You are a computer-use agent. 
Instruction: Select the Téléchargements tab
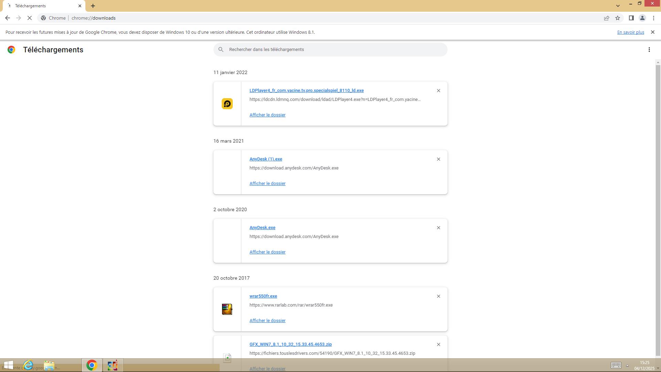click(x=41, y=6)
